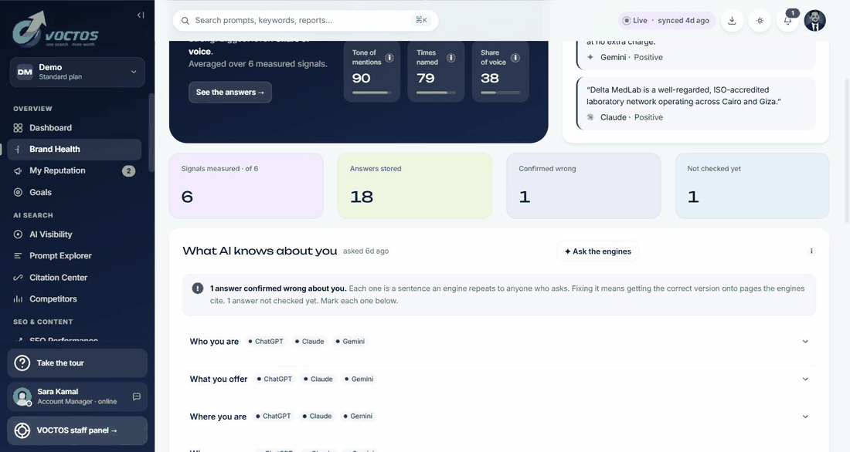Collapse the sidebar with the arrow icon
Image resolution: width=850 pixels, height=452 pixels.
141,15
